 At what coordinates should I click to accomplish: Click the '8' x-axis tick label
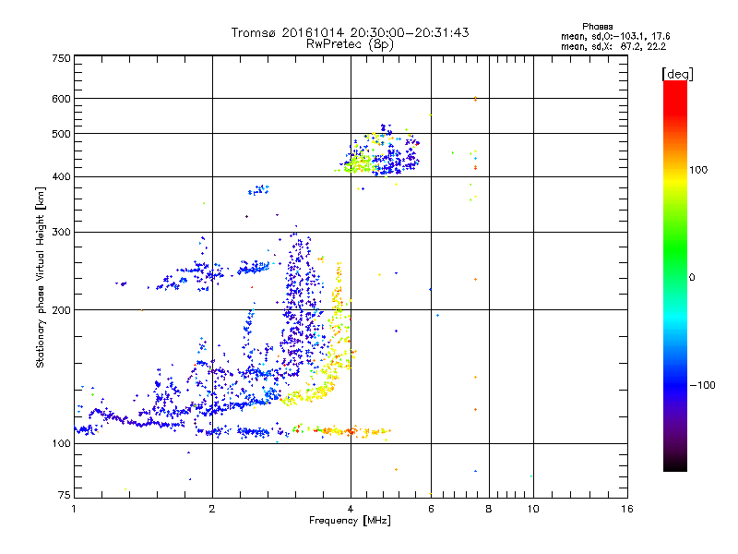pos(489,509)
